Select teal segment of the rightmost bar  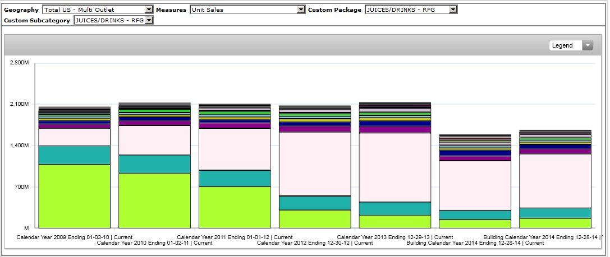(x=555, y=213)
